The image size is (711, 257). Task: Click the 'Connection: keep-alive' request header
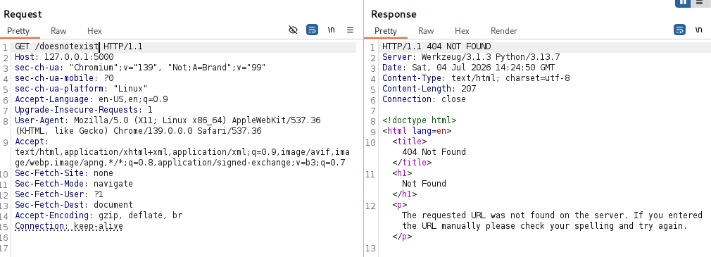point(69,226)
